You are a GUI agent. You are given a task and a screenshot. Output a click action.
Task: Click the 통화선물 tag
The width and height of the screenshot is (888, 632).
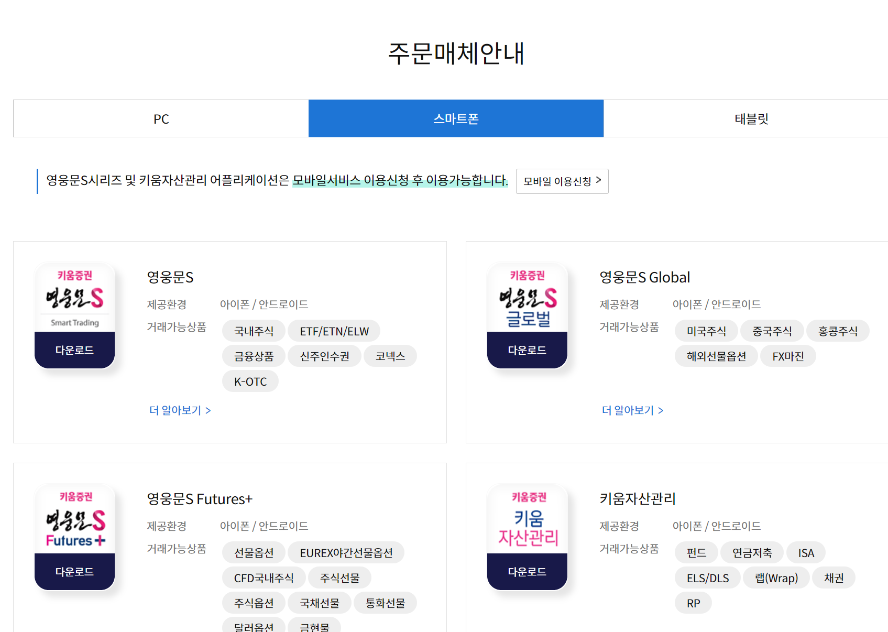[x=385, y=603]
